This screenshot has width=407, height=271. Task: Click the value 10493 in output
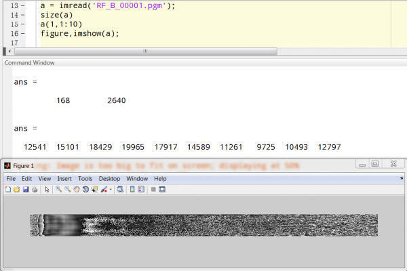pos(296,147)
